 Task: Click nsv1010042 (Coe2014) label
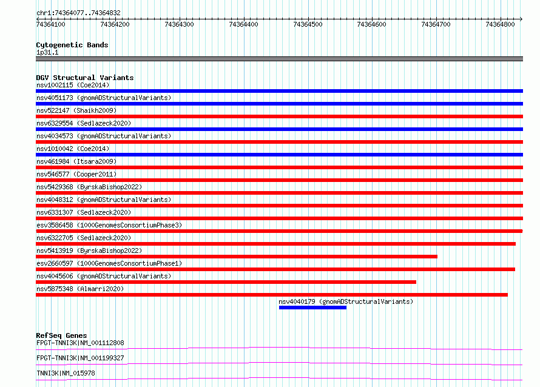[73, 149]
